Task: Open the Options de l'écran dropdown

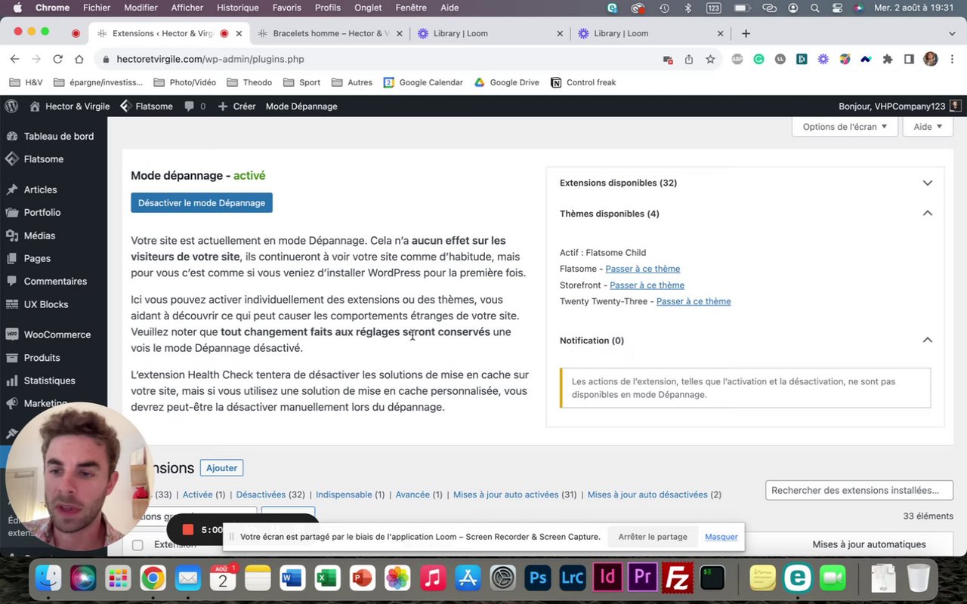Action: 845,127
